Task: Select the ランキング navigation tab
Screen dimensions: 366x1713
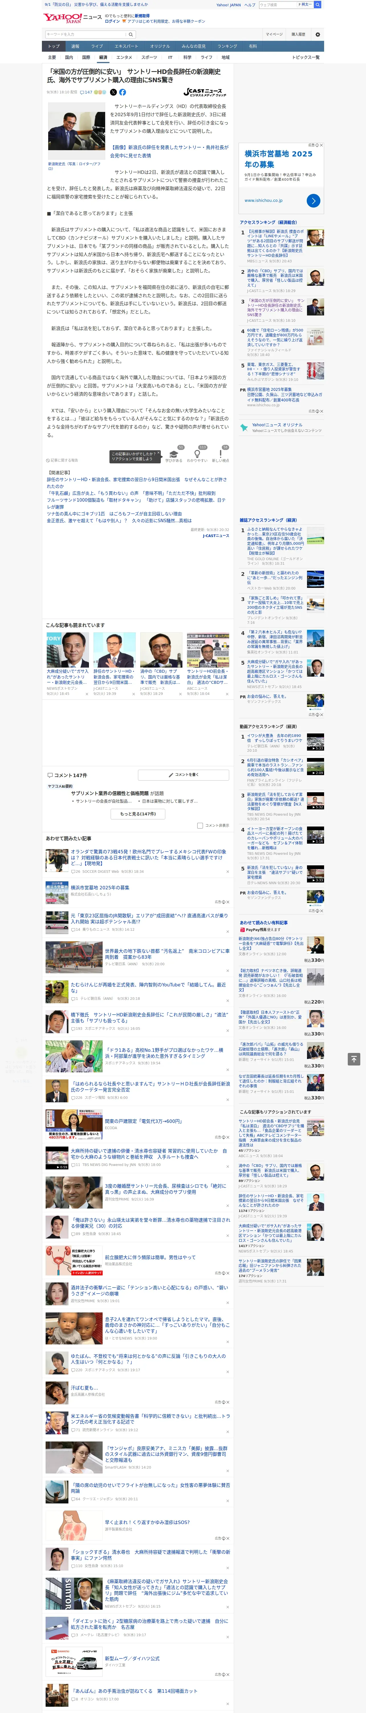Action: click(227, 47)
